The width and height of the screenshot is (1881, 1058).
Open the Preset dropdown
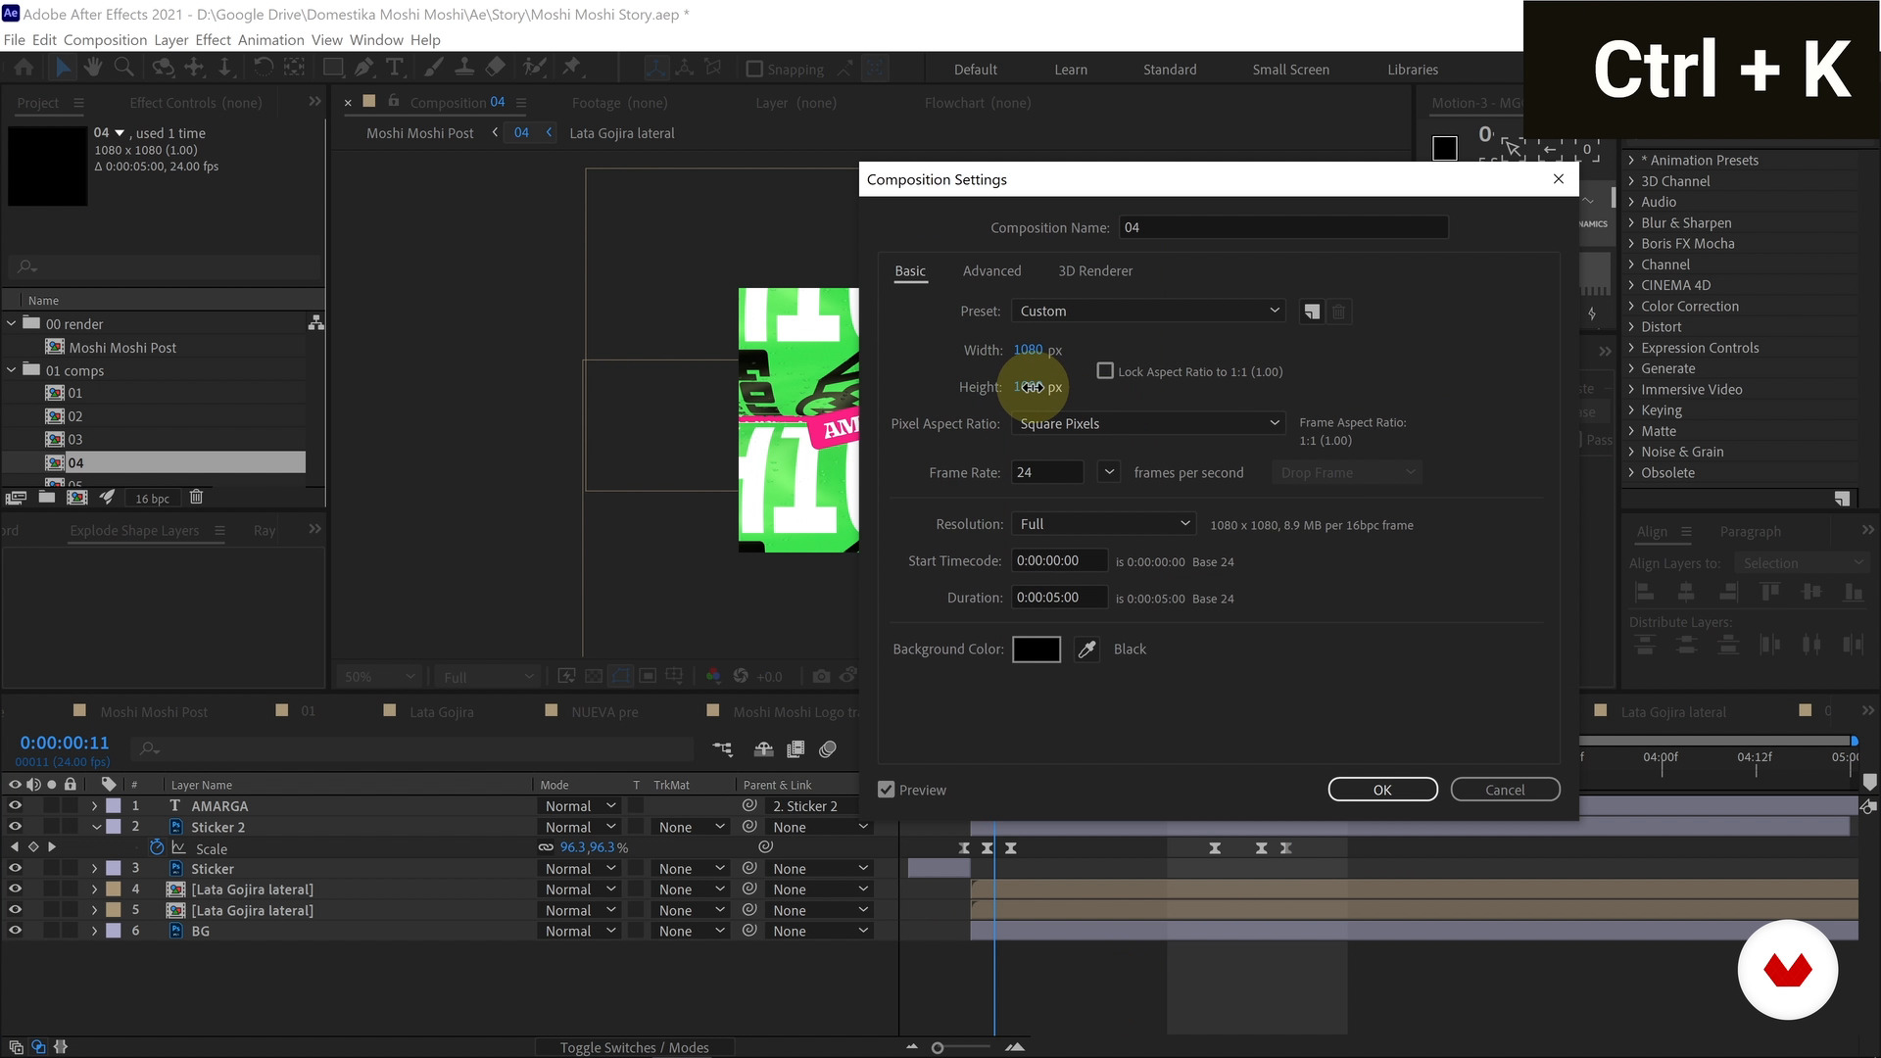[x=1148, y=312]
